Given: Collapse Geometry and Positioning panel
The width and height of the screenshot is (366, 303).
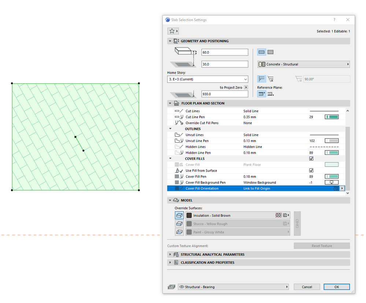Looking at the screenshot, I should [x=170, y=41].
